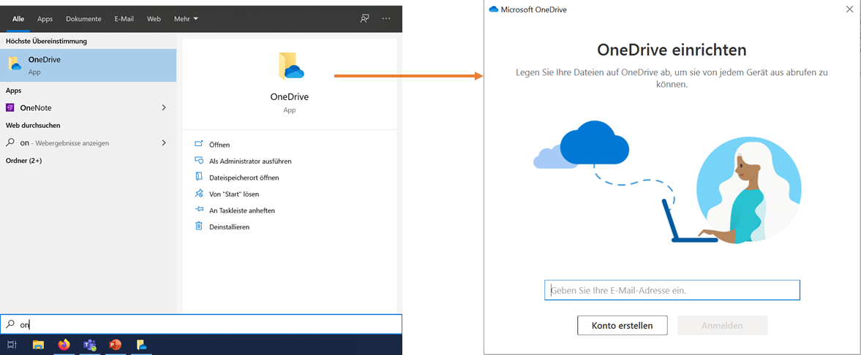Click the magnifier icon beside web result
This screenshot has width=861, height=355.
point(10,142)
